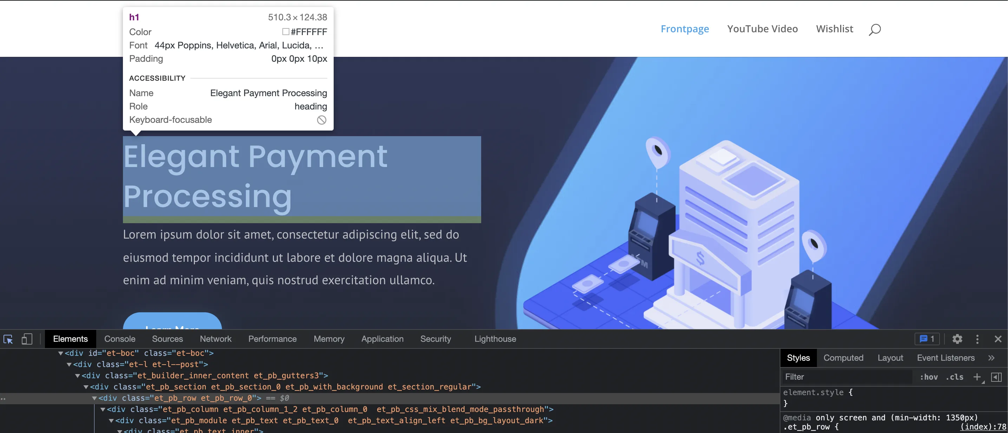Collapse the et_pb_row_0 div node
Image resolution: width=1008 pixels, height=433 pixels.
coord(94,398)
